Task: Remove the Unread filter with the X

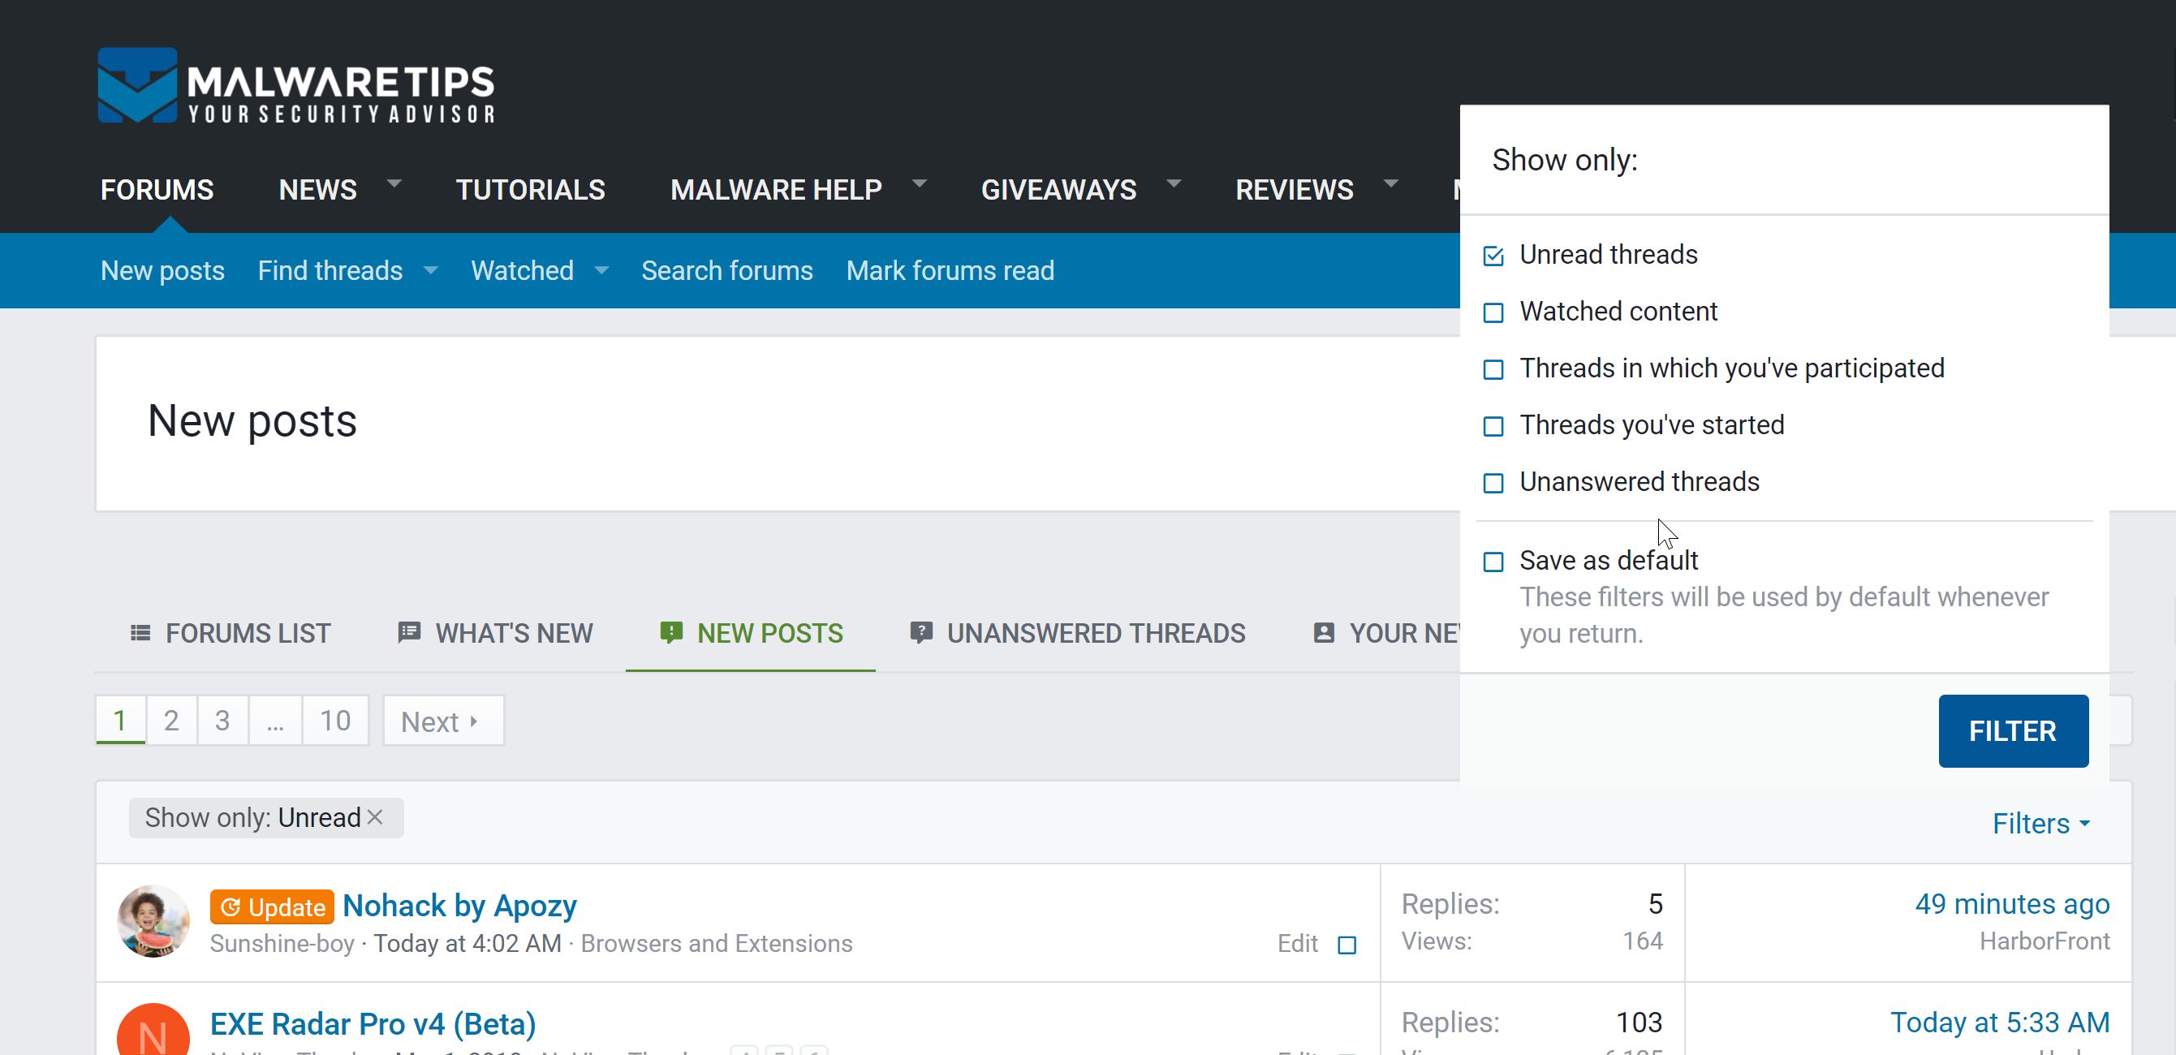Action: click(x=376, y=816)
